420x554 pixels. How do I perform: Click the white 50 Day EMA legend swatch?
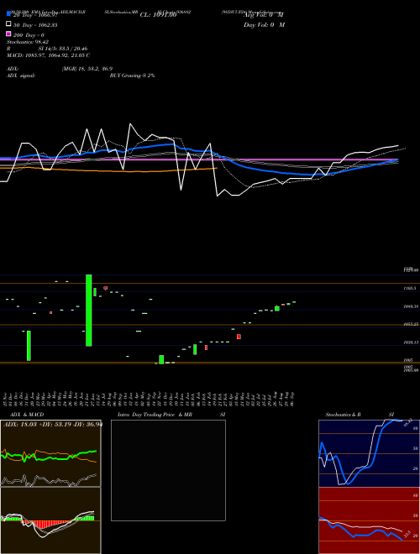pos(8,24)
